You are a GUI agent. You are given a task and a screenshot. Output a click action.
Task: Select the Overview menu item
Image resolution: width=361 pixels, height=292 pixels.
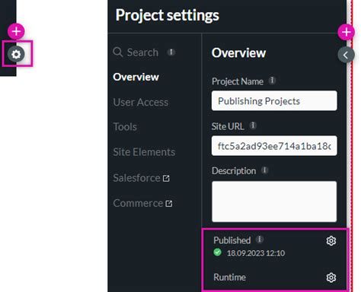[x=136, y=77]
